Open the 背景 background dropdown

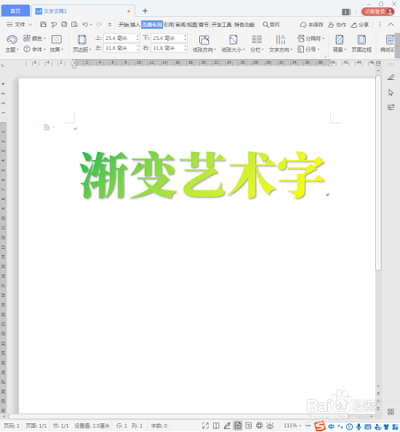click(x=339, y=44)
